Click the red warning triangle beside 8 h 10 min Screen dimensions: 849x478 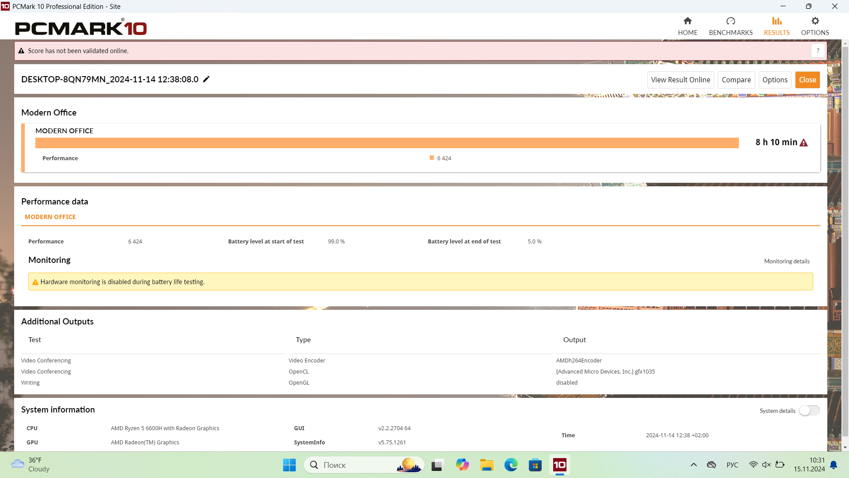tap(803, 143)
